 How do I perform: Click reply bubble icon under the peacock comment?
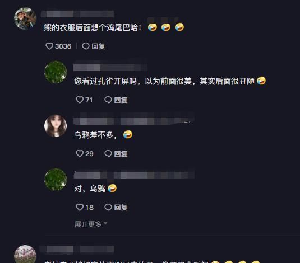point(108,100)
